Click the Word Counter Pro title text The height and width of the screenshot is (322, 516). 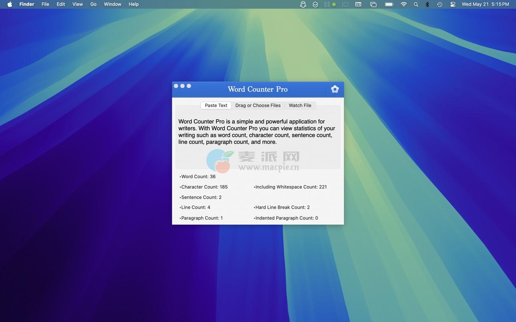pos(258,89)
